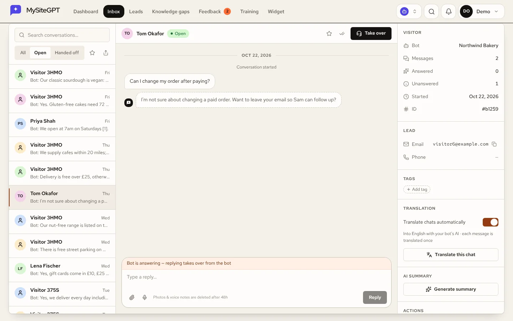Screen dimensions: 513x321
Task: Select the Open filter tab
Action: (x=40, y=53)
